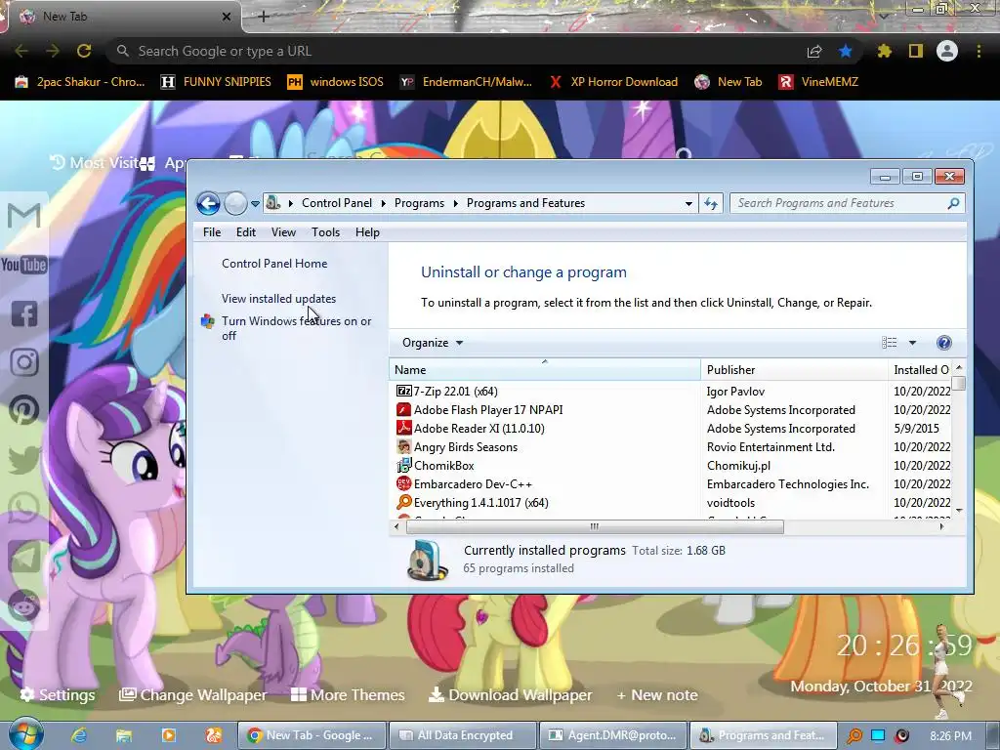This screenshot has width=1000, height=750.
Task: Expand the view options arrow
Action: click(913, 343)
